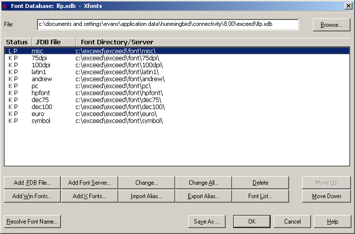Click Resolve Font Name button
This screenshot has width=355, height=234.
pyautogui.click(x=32, y=222)
